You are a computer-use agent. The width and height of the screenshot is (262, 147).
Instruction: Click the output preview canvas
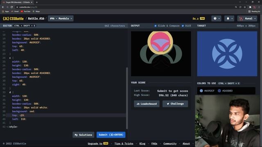[x=161, y=53]
